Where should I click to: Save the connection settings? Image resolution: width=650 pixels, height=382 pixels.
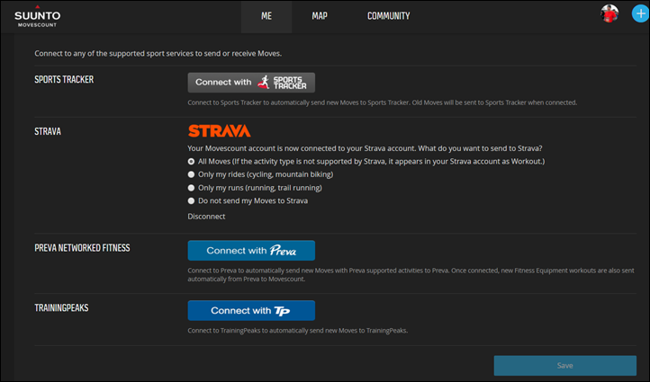pos(565,366)
